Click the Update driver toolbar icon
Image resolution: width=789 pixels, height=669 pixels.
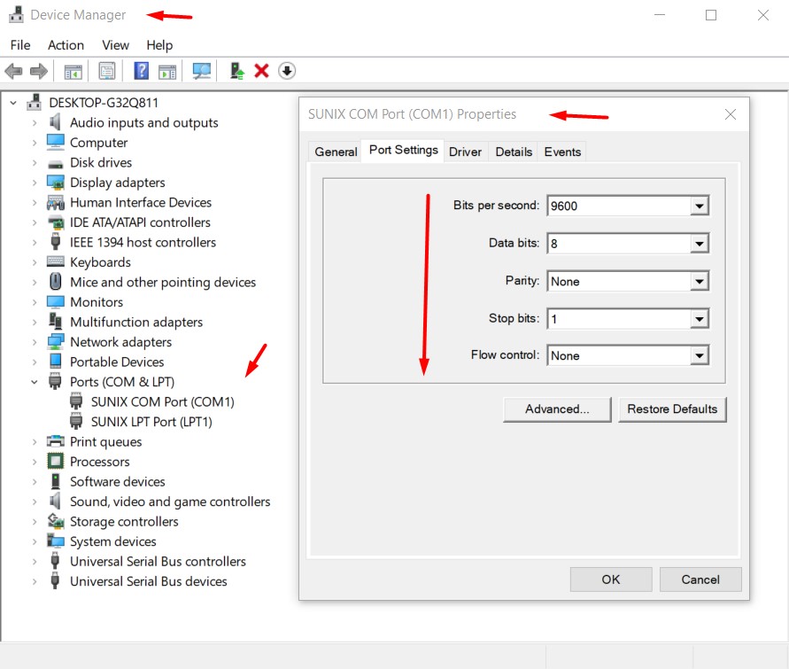tap(237, 71)
